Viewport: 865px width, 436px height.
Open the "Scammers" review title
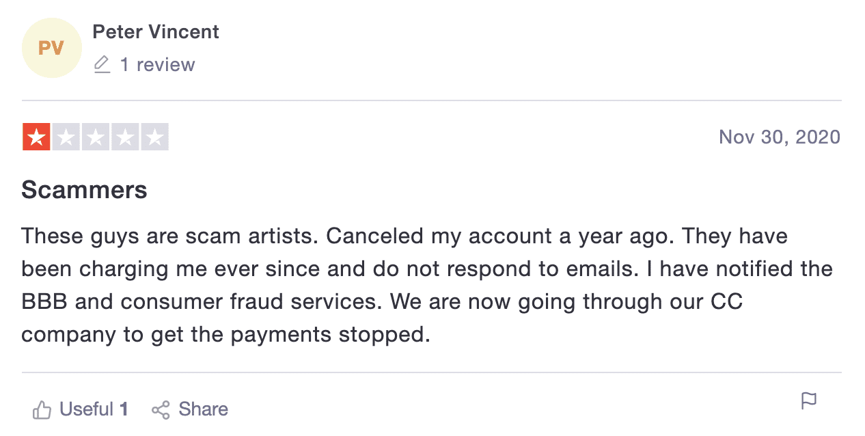(x=85, y=189)
